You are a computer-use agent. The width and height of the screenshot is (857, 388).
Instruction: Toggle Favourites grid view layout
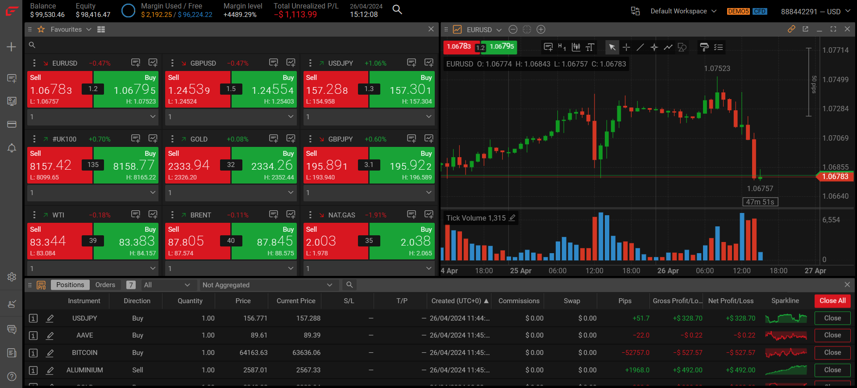(x=101, y=29)
